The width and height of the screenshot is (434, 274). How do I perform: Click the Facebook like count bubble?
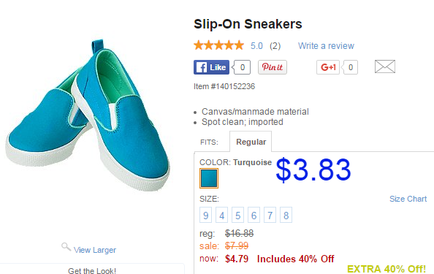click(x=242, y=67)
